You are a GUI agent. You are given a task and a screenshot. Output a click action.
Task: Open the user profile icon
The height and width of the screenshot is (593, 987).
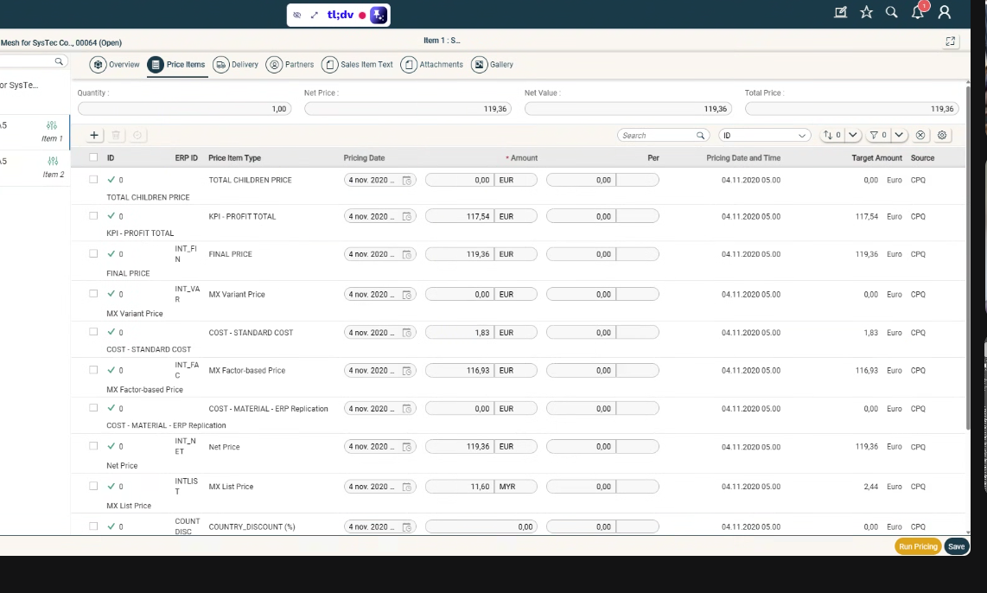tap(945, 12)
